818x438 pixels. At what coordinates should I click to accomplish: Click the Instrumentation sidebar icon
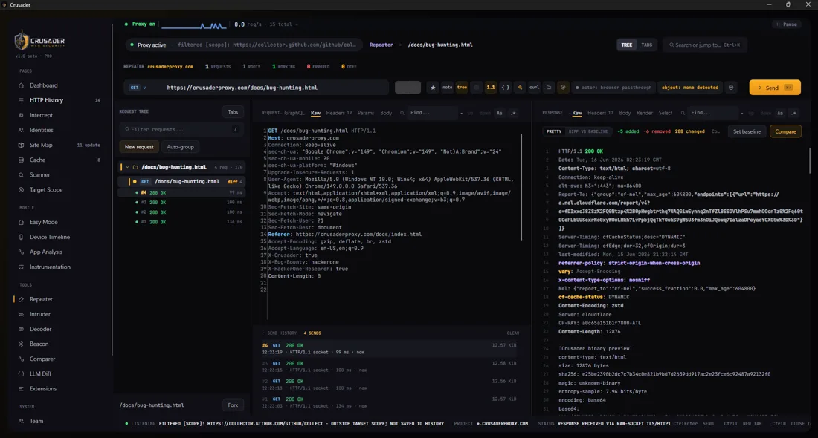point(22,267)
